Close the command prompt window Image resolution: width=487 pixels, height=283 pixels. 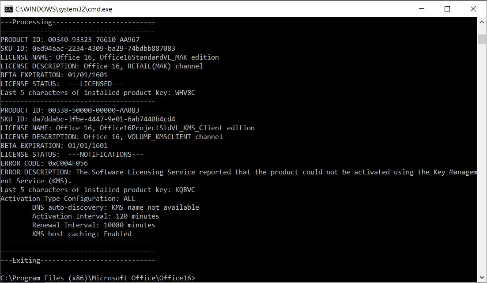(473, 9)
